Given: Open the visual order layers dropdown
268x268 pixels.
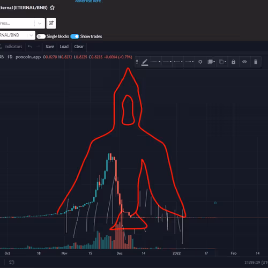Looking at the screenshot, I should pyautogui.click(x=211, y=62).
